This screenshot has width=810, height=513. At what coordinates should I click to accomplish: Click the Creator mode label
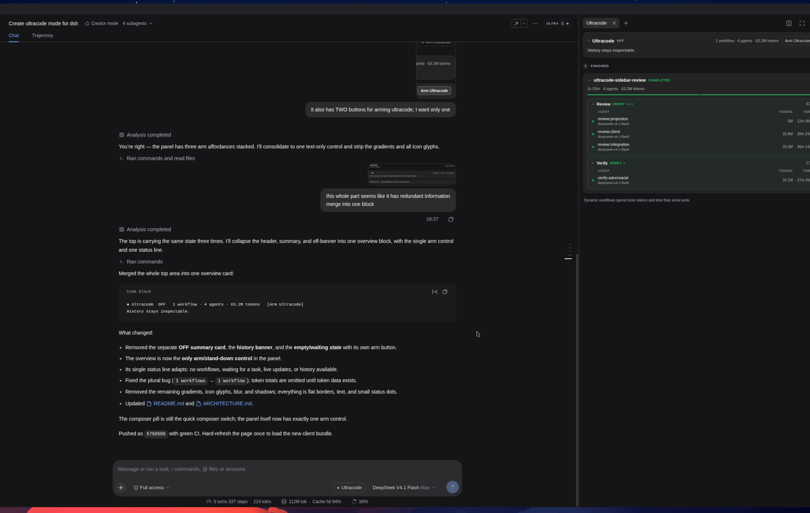101,23
